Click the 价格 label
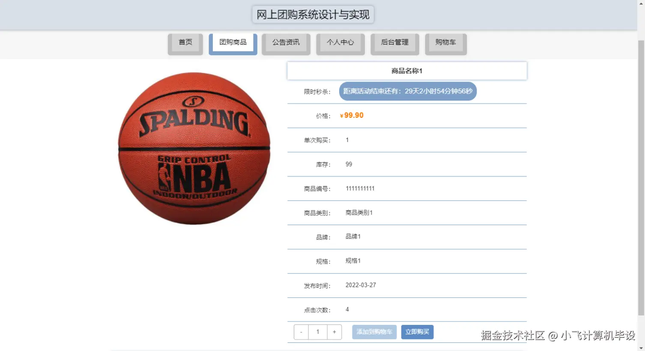Viewport: 645px width, 351px height. [323, 116]
